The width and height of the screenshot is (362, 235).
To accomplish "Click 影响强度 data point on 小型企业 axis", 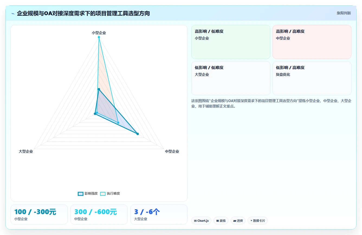I will (99, 89).
